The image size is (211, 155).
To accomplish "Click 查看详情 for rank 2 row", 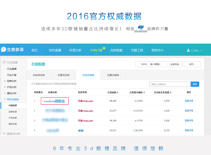I will click(189, 111).
